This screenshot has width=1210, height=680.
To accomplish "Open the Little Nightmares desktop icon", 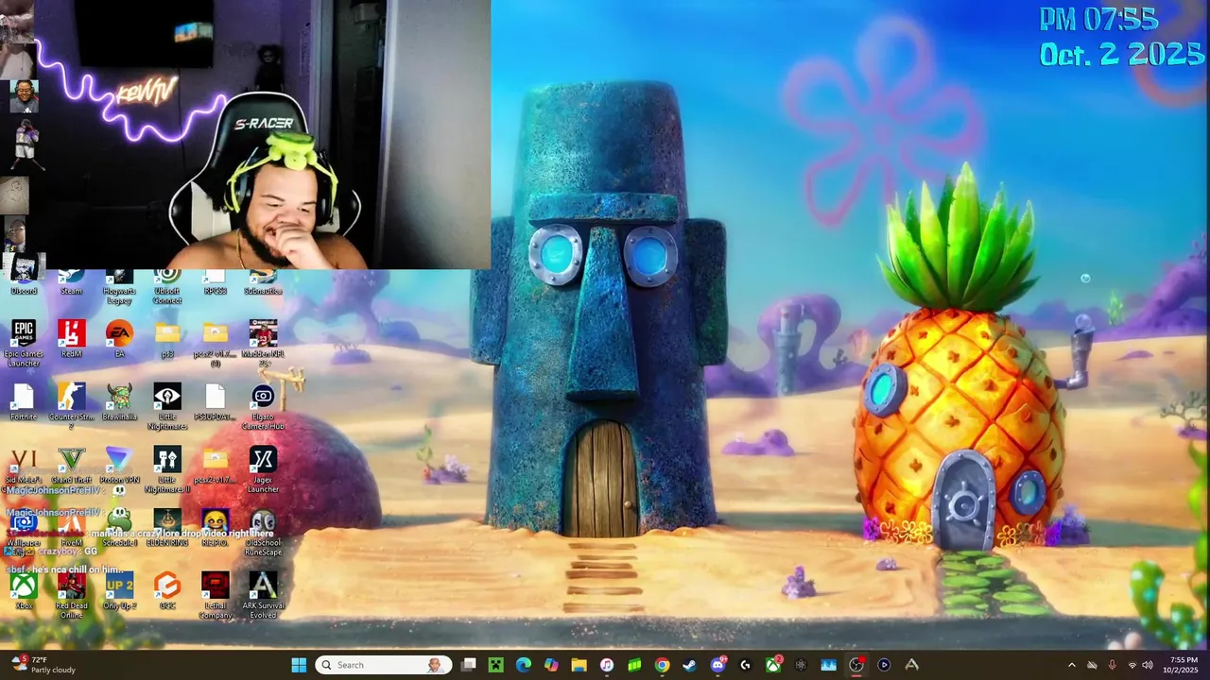I will [167, 406].
